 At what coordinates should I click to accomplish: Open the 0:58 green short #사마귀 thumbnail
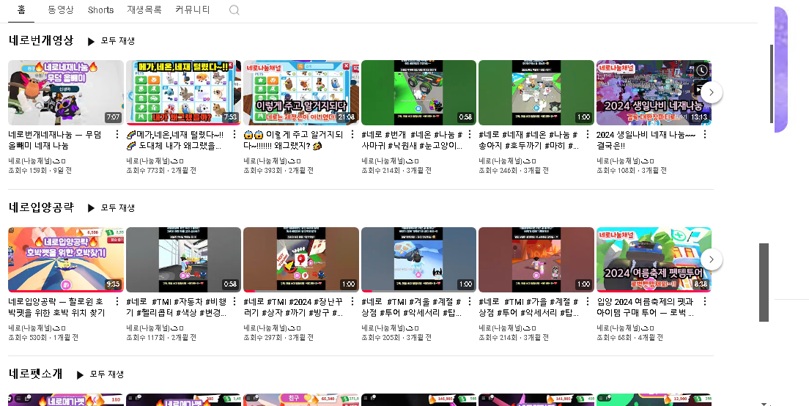(418, 93)
